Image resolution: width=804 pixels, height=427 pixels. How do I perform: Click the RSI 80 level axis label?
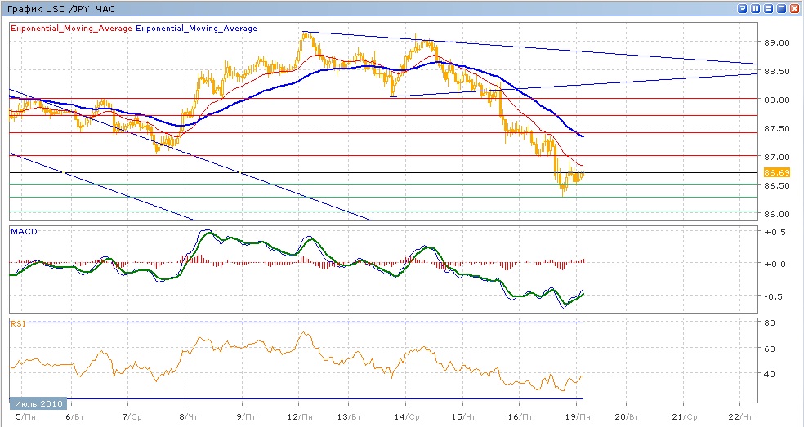(770, 323)
